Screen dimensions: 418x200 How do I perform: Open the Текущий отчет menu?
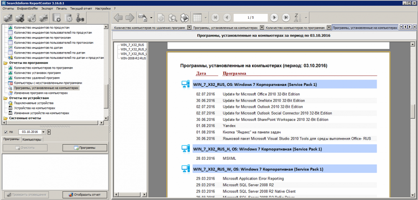pos(81,8)
